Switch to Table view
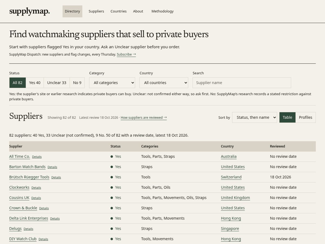The image size is (325, 244). tap(287, 117)
